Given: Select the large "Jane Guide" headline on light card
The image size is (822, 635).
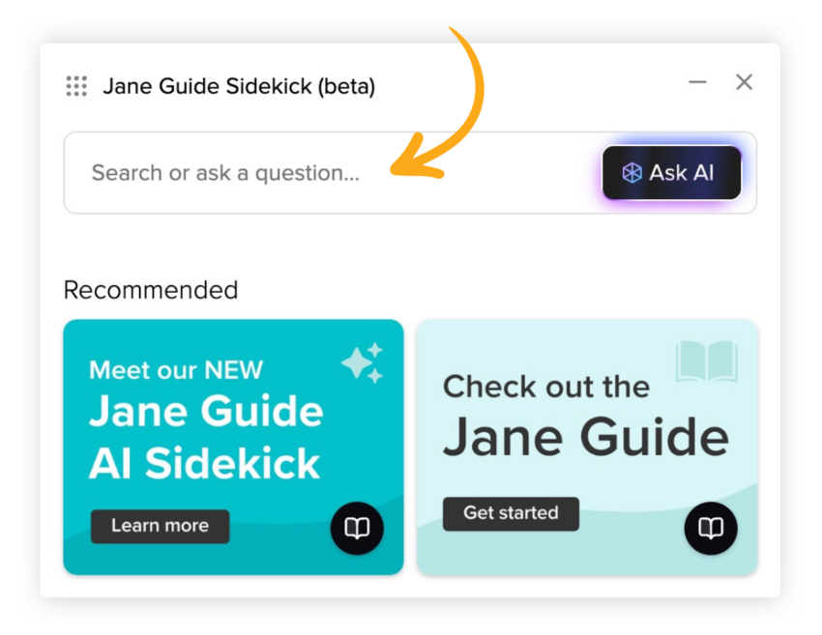Looking at the screenshot, I should [x=586, y=437].
